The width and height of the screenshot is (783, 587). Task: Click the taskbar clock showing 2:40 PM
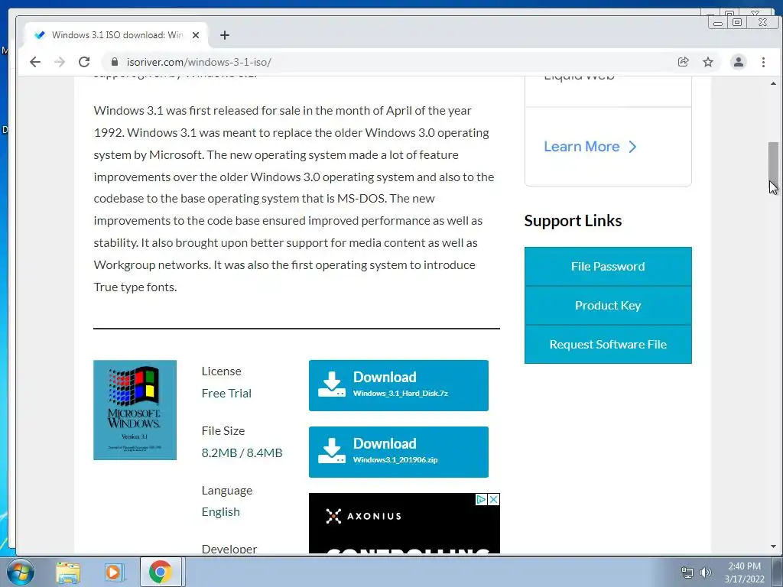click(x=744, y=572)
